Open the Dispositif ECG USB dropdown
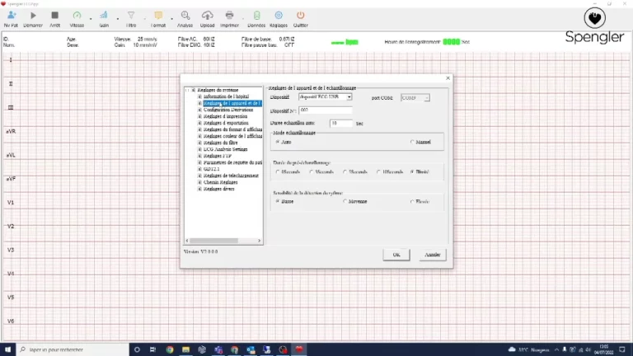The height and width of the screenshot is (356, 633). [325, 97]
